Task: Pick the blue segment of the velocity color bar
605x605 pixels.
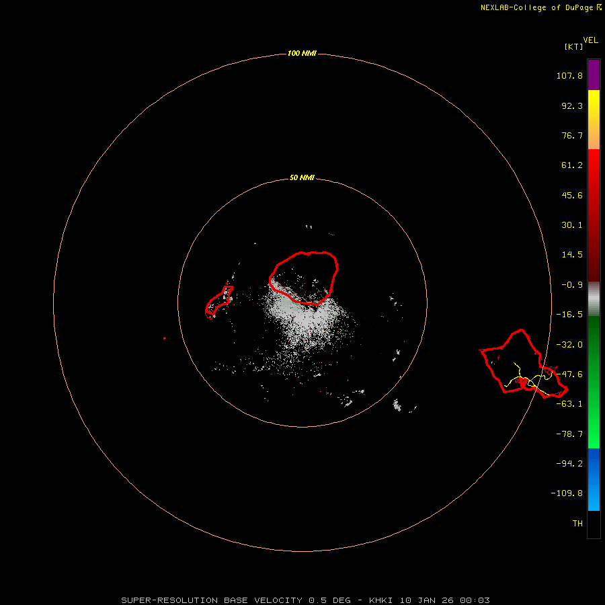Action: coord(594,479)
